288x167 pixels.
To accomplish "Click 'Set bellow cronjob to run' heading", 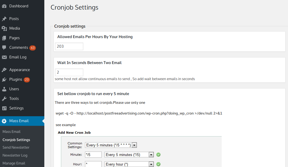I will pos(93,94).
